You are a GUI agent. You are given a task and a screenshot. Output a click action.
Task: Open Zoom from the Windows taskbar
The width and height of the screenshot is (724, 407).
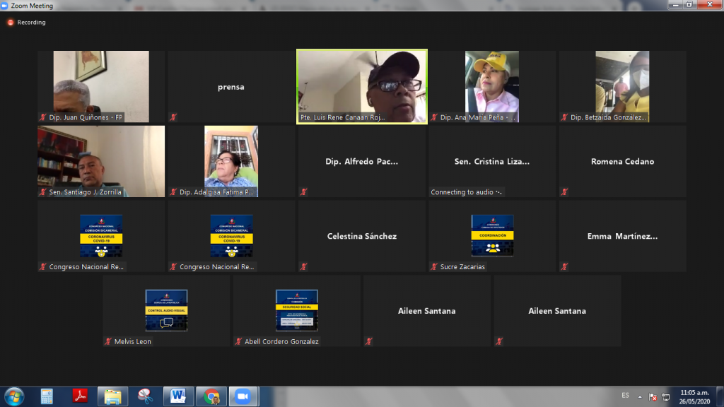pos(243,396)
